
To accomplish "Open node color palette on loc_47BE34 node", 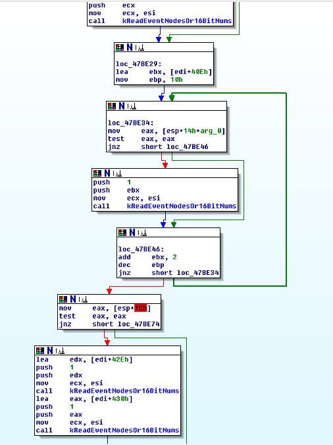I will click(112, 106).
